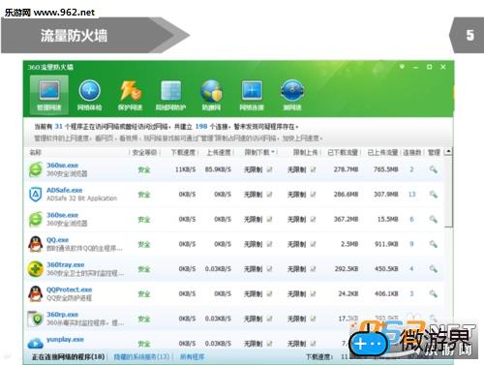Open the 网络连接 network connections icon
Screen dimensions: 484x365
click(252, 95)
